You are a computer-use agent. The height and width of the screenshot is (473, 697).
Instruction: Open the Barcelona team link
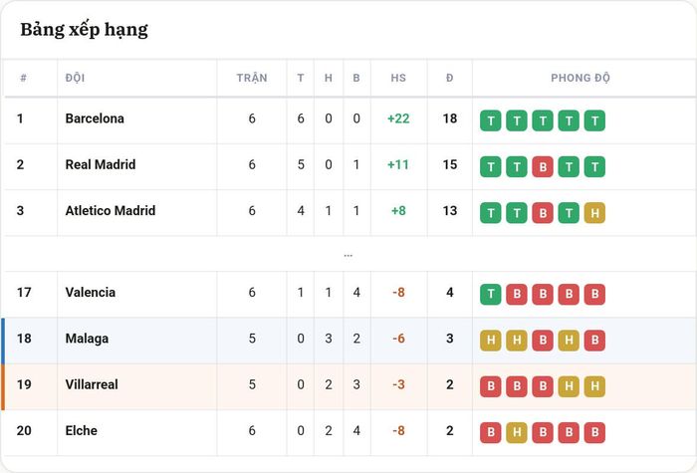95,118
